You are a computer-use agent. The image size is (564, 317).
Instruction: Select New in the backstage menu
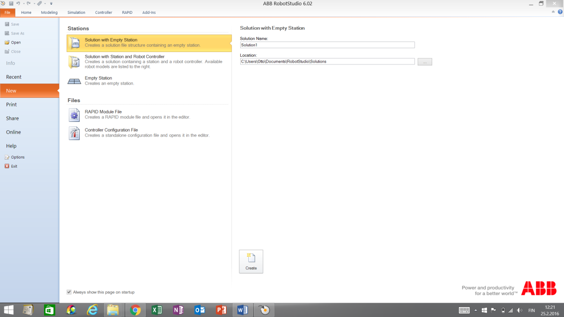point(30,91)
